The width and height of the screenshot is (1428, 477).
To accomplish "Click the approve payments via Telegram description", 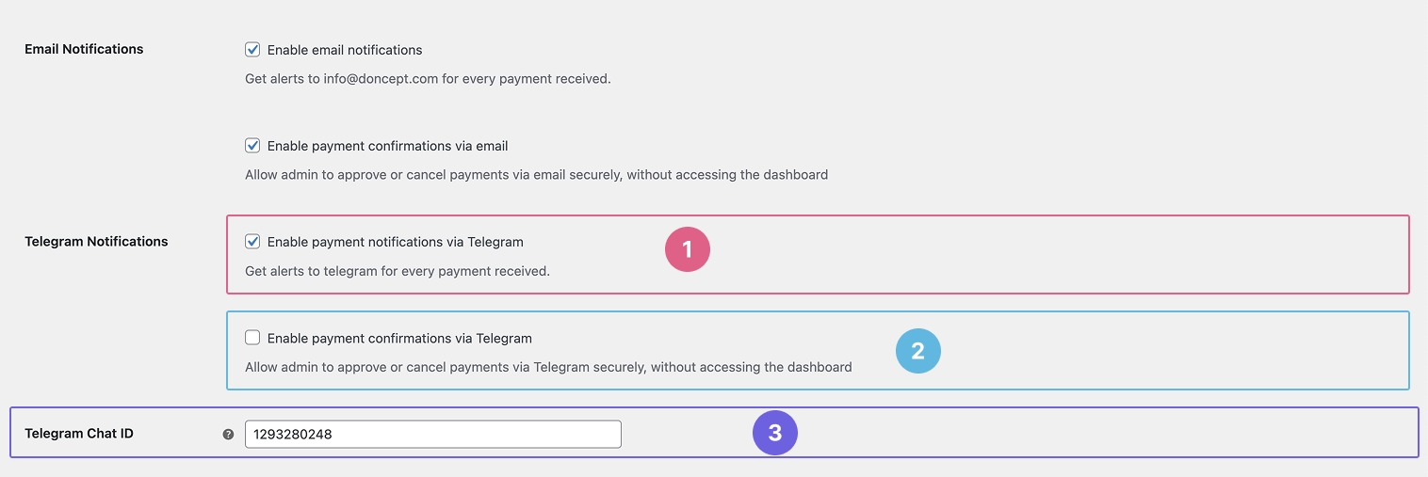I will click(548, 367).
